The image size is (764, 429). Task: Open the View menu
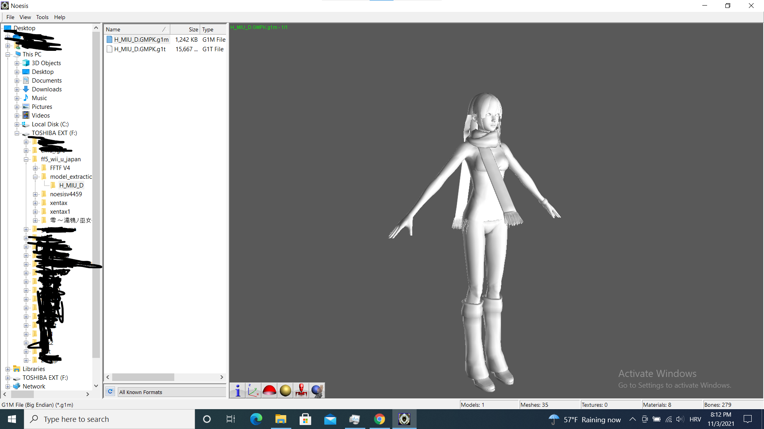pyautogui.click(x=25, y=17)
